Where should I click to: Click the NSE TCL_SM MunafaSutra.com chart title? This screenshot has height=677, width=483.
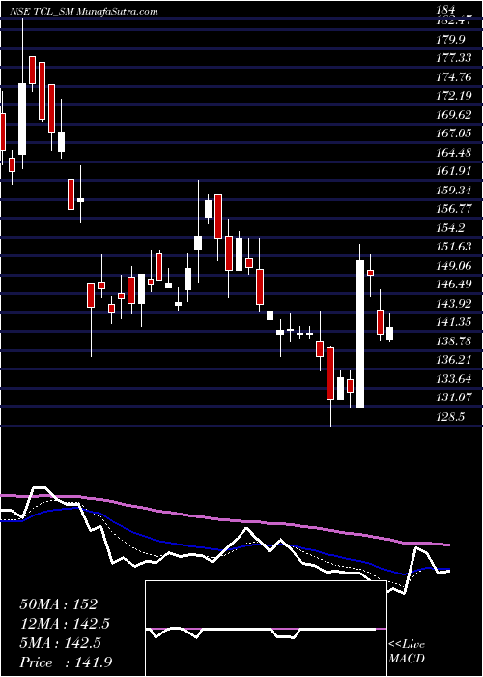(x=84, y=12)
